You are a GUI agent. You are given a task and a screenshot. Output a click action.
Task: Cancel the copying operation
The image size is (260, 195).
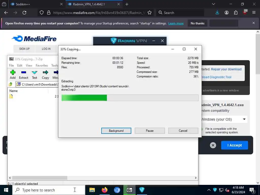(183, 131)
